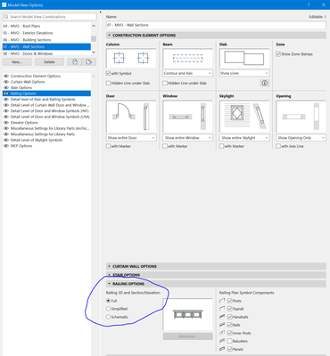This screenshot has height=356, width=330.
Task: Open the Show Opening Only dropdown
Action: [x=301, y=138]
